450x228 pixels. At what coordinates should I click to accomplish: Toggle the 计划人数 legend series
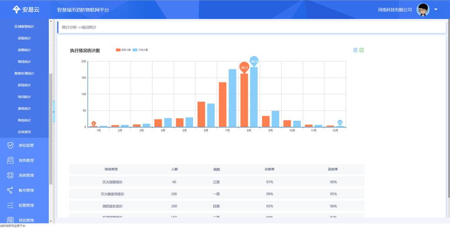pos(140,50)
